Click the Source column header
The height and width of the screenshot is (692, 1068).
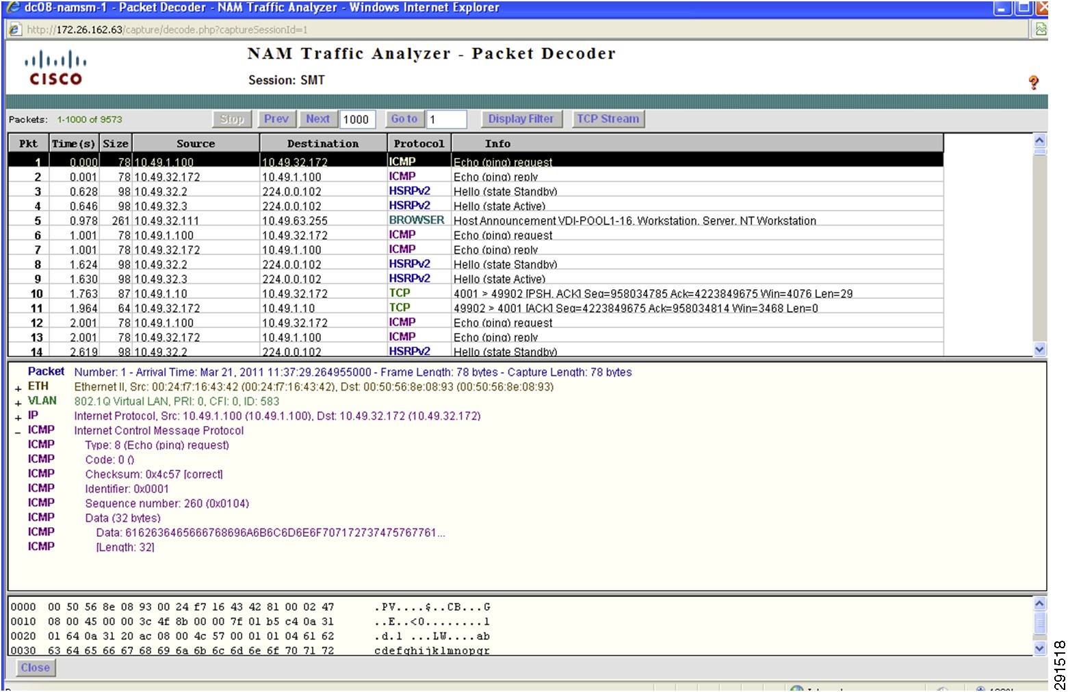[x=196, y=144]
